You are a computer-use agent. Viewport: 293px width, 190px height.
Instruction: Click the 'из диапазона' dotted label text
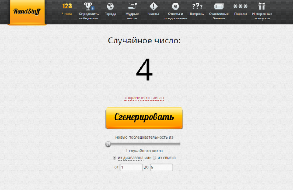click(x=130, y=158)
